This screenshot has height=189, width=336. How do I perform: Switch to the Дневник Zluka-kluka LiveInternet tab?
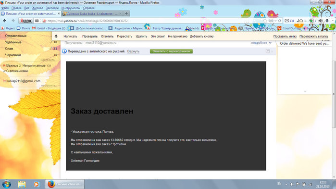(92, 13)
